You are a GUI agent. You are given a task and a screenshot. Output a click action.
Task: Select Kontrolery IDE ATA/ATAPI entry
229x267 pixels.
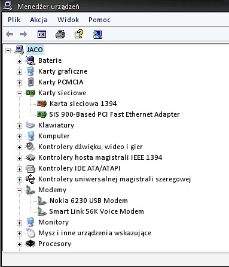pyautogui.click(x=79, y=168)
